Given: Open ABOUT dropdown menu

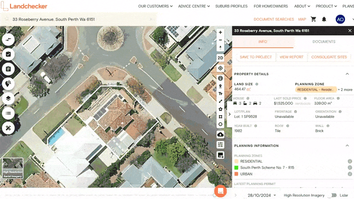Looking at the screenshot, I should [302, 6].
